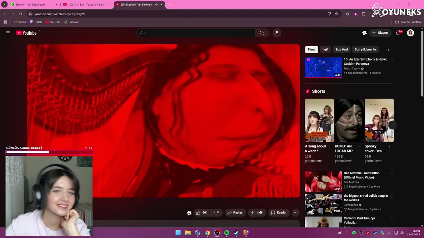The width and height of the screenshot is (424, 238).
Task: Show more Shorts with the arrow
Action: 393,125
